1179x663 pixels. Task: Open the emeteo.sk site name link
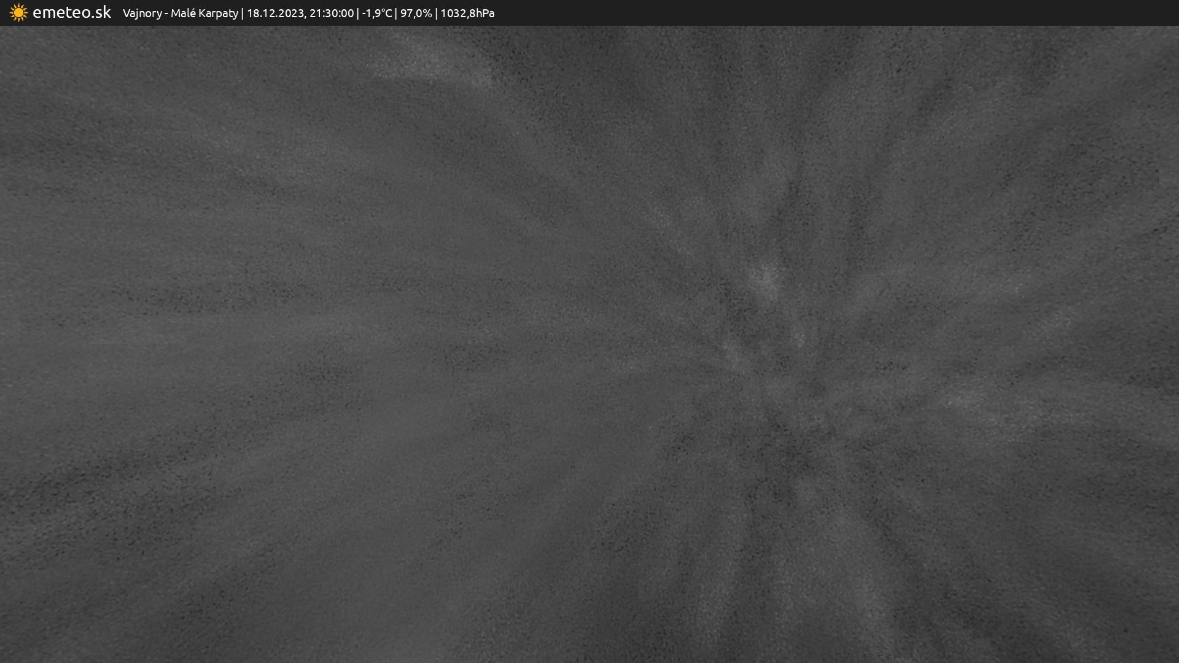click(x=71, y=12)
